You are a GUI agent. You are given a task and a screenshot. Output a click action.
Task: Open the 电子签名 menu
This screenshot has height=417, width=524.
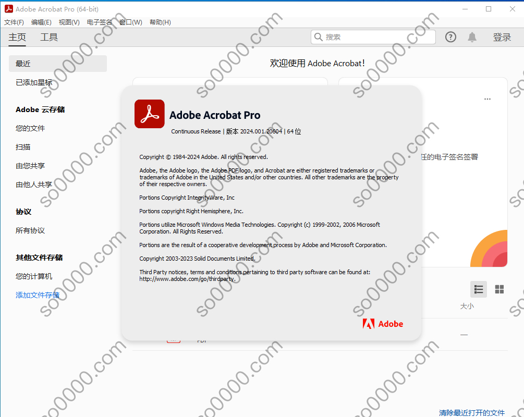(99, 22)
